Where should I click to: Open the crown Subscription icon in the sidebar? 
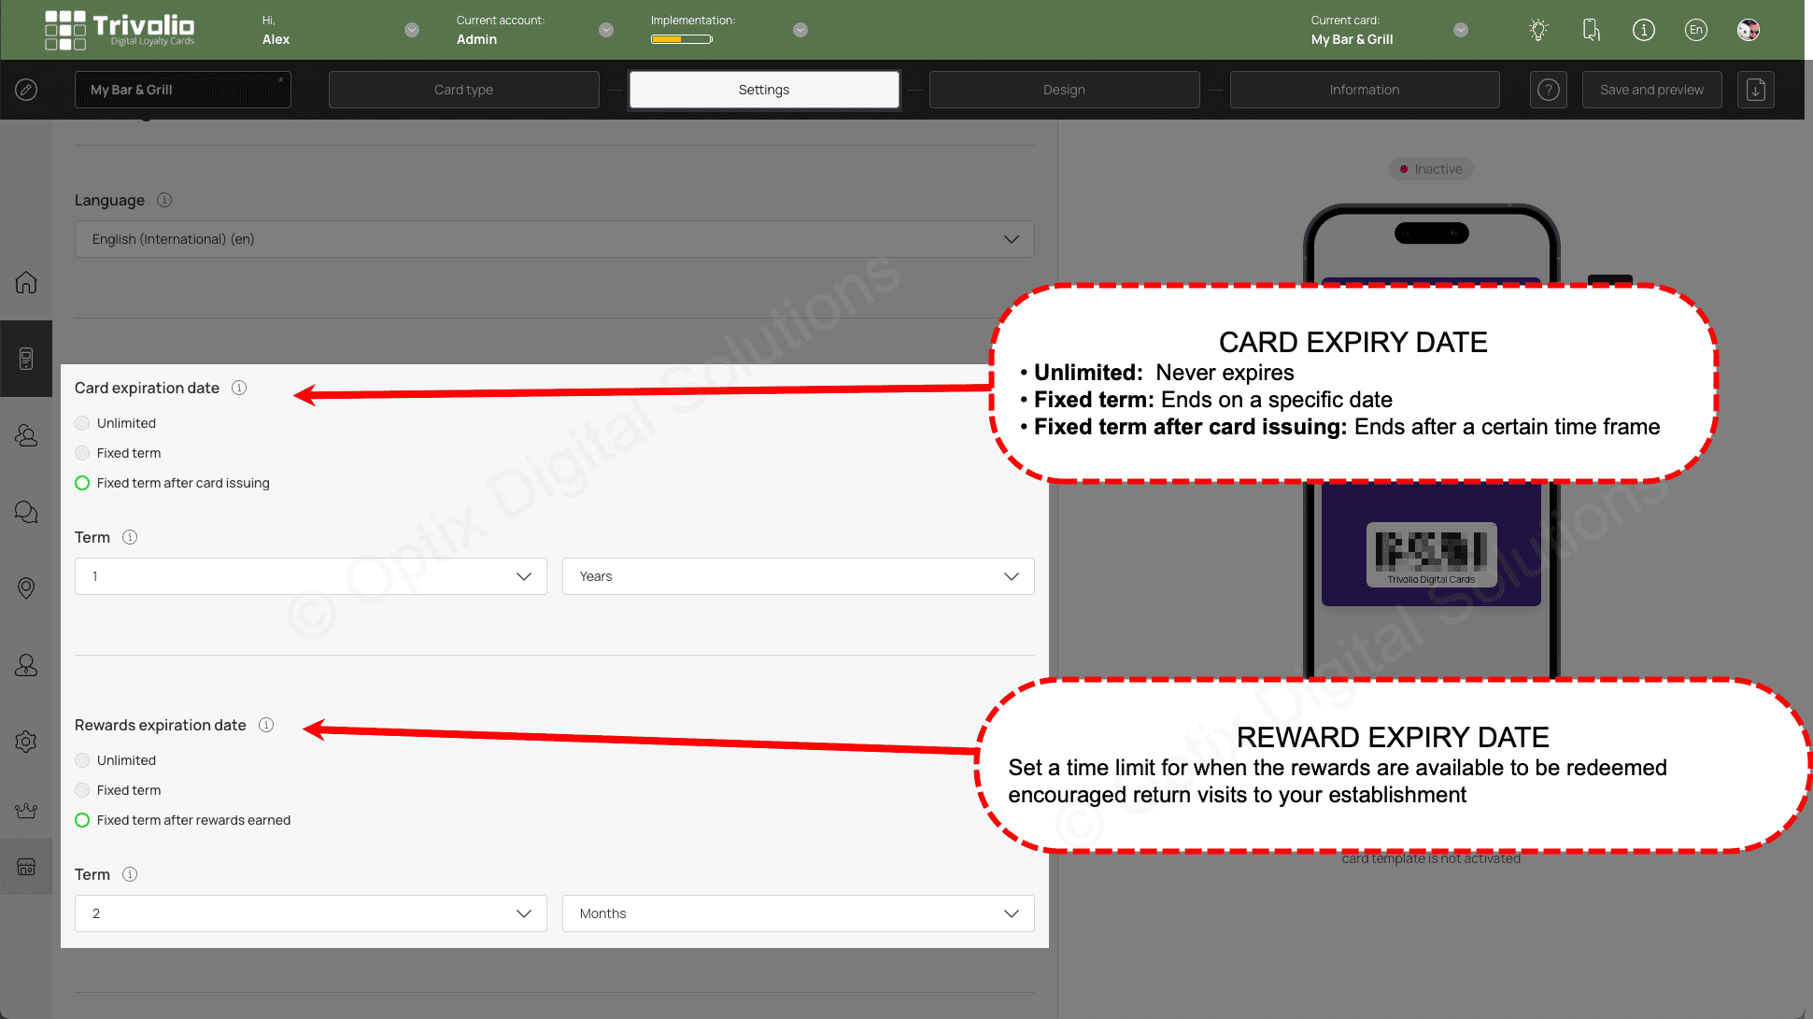tap(26, 810)
